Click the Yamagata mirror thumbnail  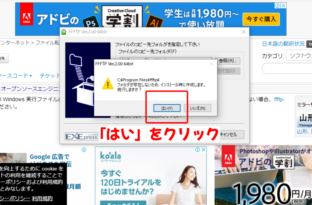tap(305, 119)
